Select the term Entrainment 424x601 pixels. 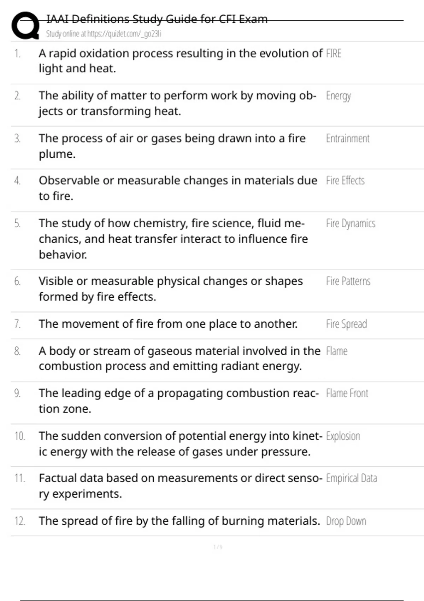point(348,138)
